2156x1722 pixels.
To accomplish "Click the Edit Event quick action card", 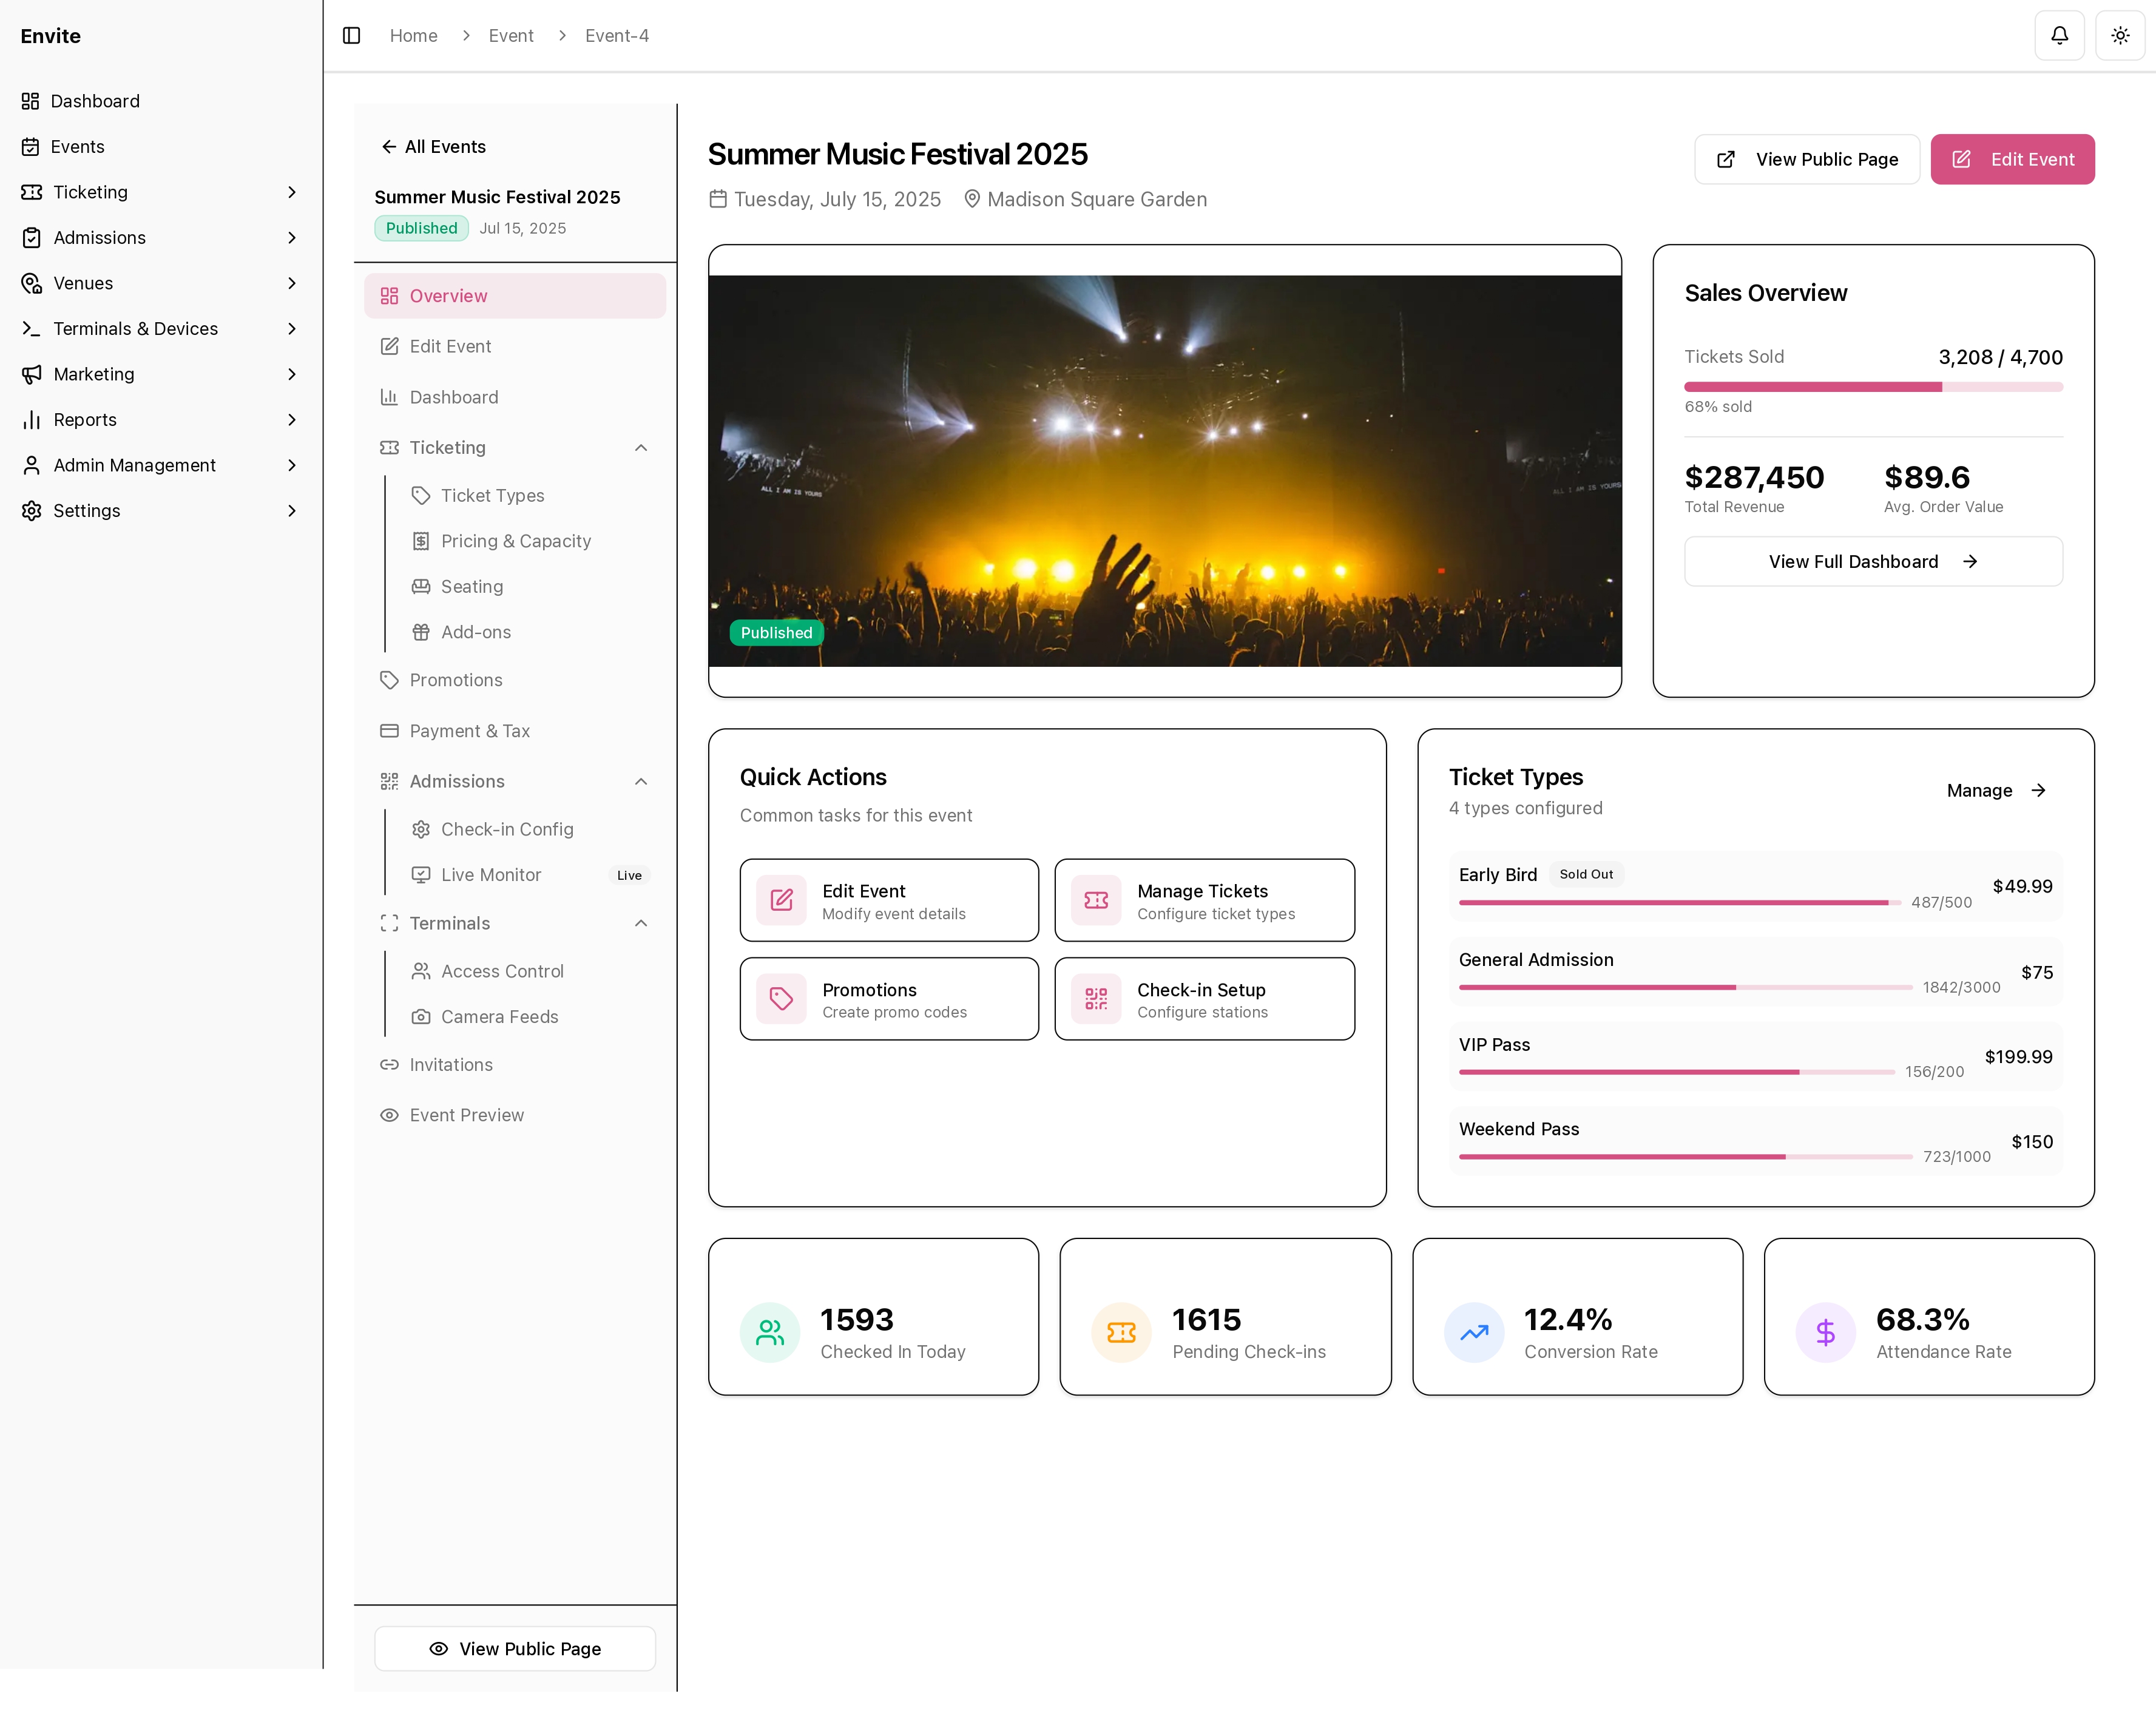I will (x=889, y=900).
